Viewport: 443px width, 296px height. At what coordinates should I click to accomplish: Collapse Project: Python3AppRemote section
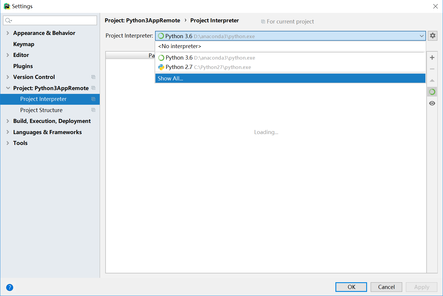click(8, 88)
